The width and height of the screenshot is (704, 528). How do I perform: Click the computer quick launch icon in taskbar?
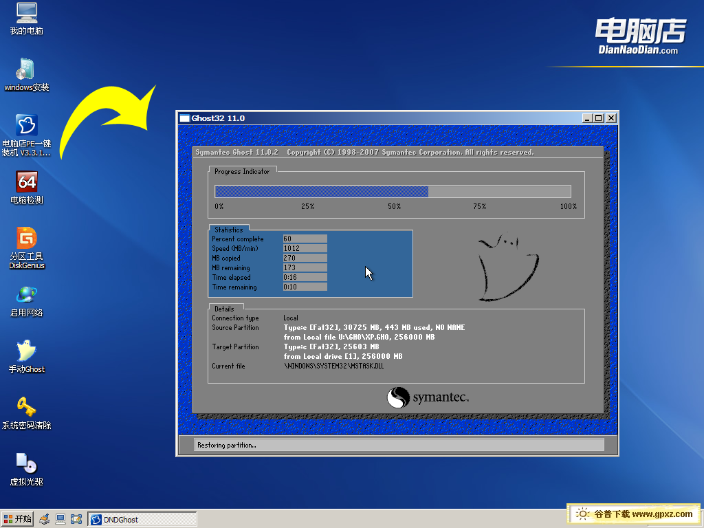pyautogui.click(x=60, y=520)
